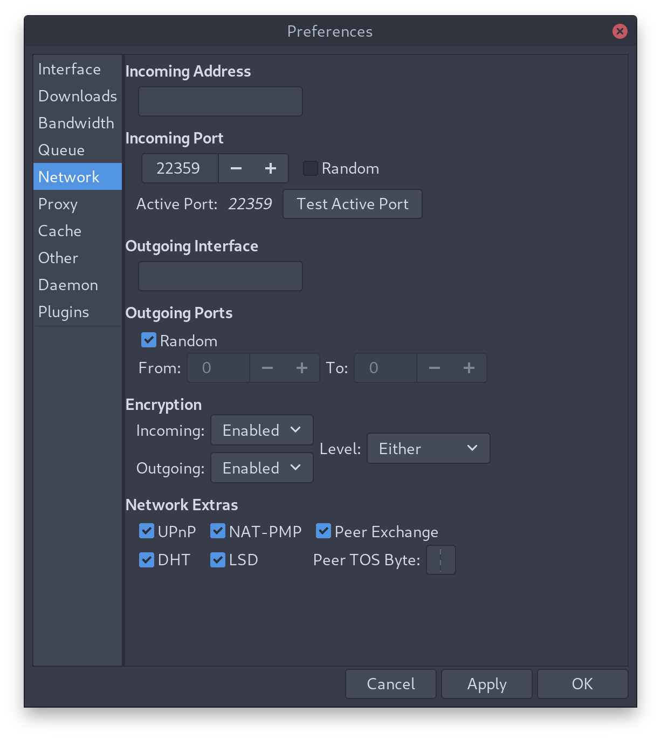Click the minus button for outgoing From port

[267, 368]
